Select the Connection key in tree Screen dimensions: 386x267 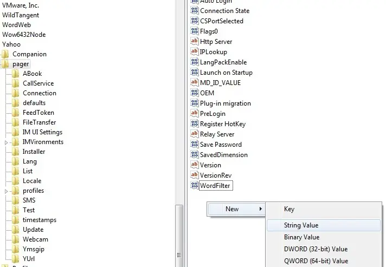click(40, 93)
